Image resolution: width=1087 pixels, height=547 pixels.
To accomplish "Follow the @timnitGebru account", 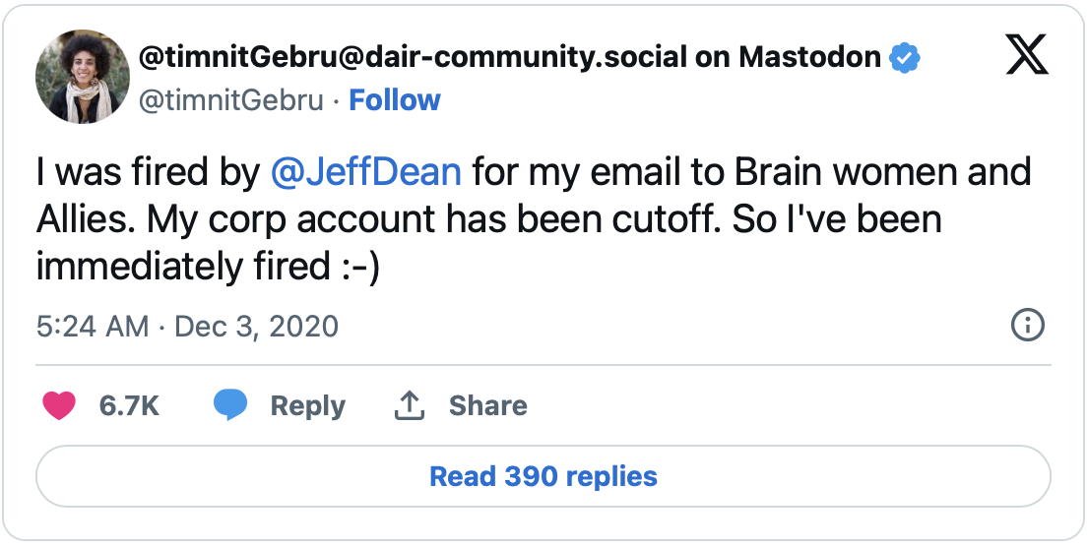I will coord(395,100).
